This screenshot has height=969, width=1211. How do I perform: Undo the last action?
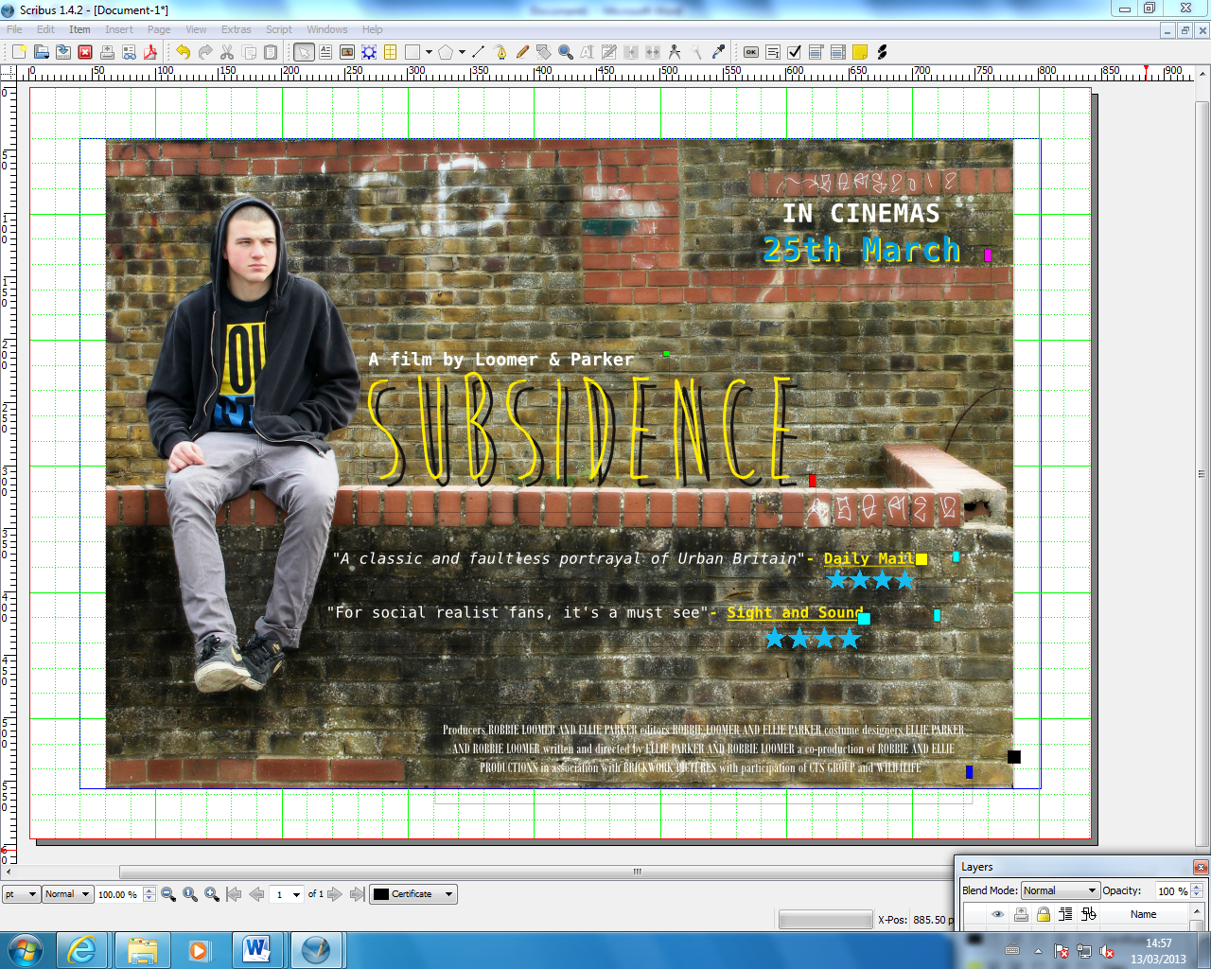pyautogui.click(x=183, y=52)
